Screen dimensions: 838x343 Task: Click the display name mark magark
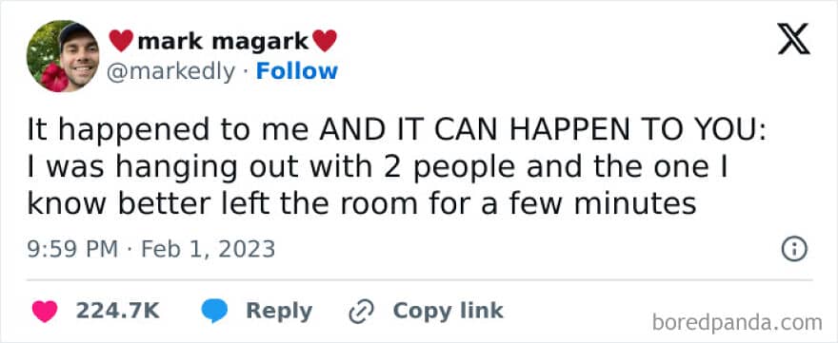pos(223,41)
